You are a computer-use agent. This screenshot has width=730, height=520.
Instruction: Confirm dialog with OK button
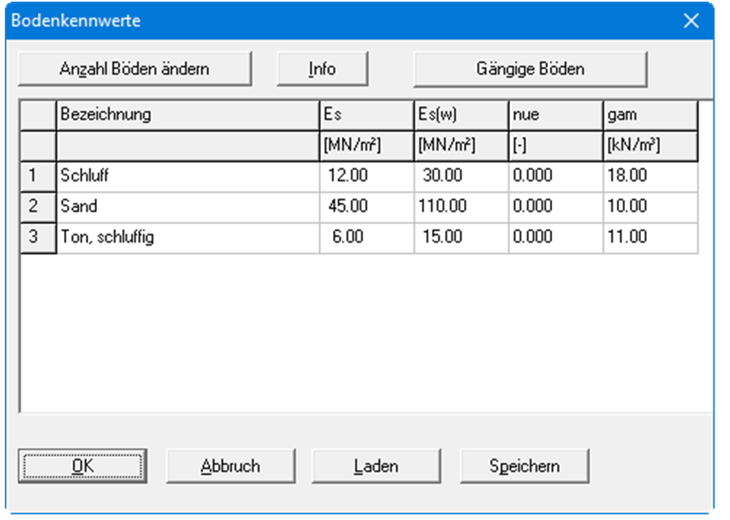(82, 466)
